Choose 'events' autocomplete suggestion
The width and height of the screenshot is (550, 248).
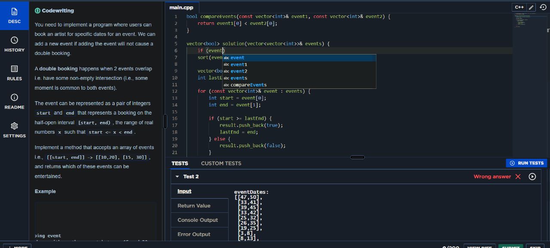299,78
